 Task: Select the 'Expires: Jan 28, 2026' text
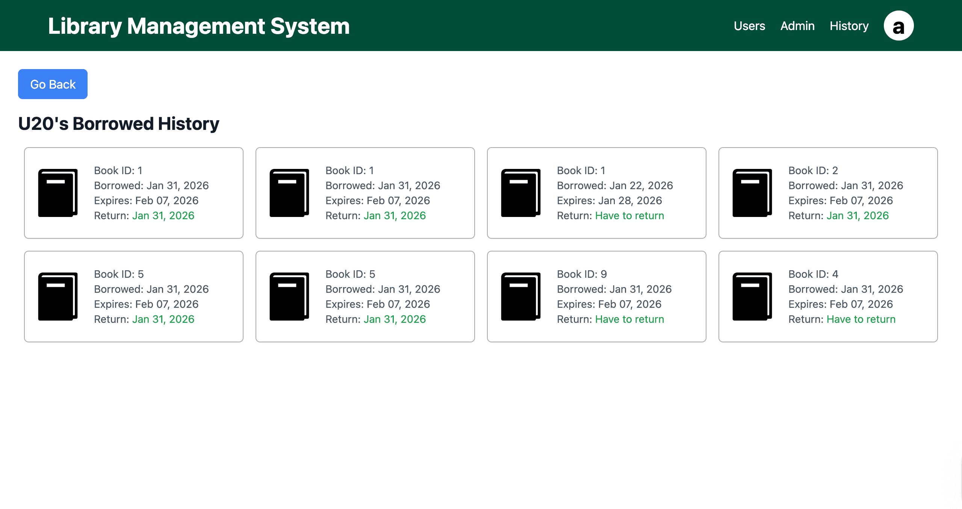(x=609, y=200)
